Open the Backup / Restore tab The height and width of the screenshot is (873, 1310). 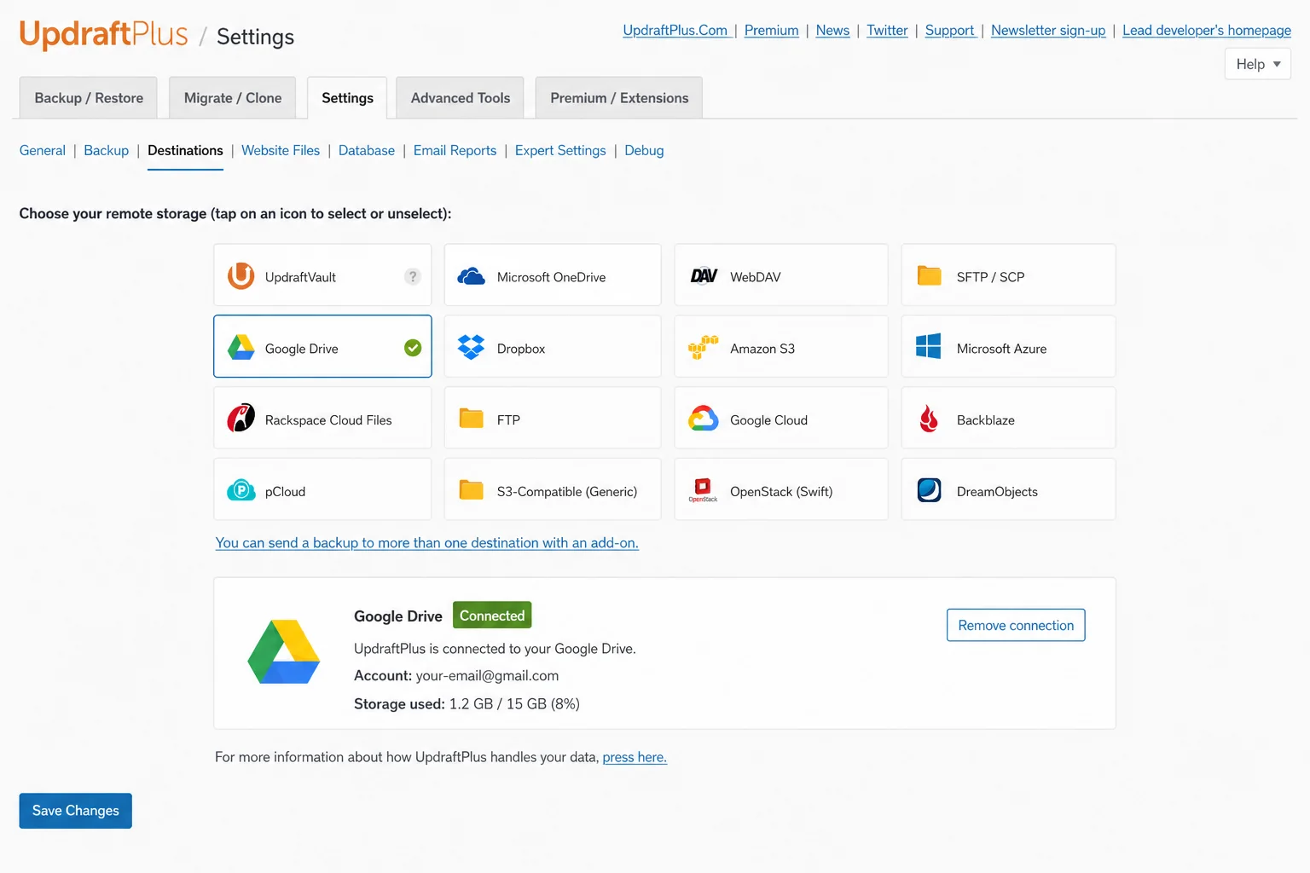(89, 98)
